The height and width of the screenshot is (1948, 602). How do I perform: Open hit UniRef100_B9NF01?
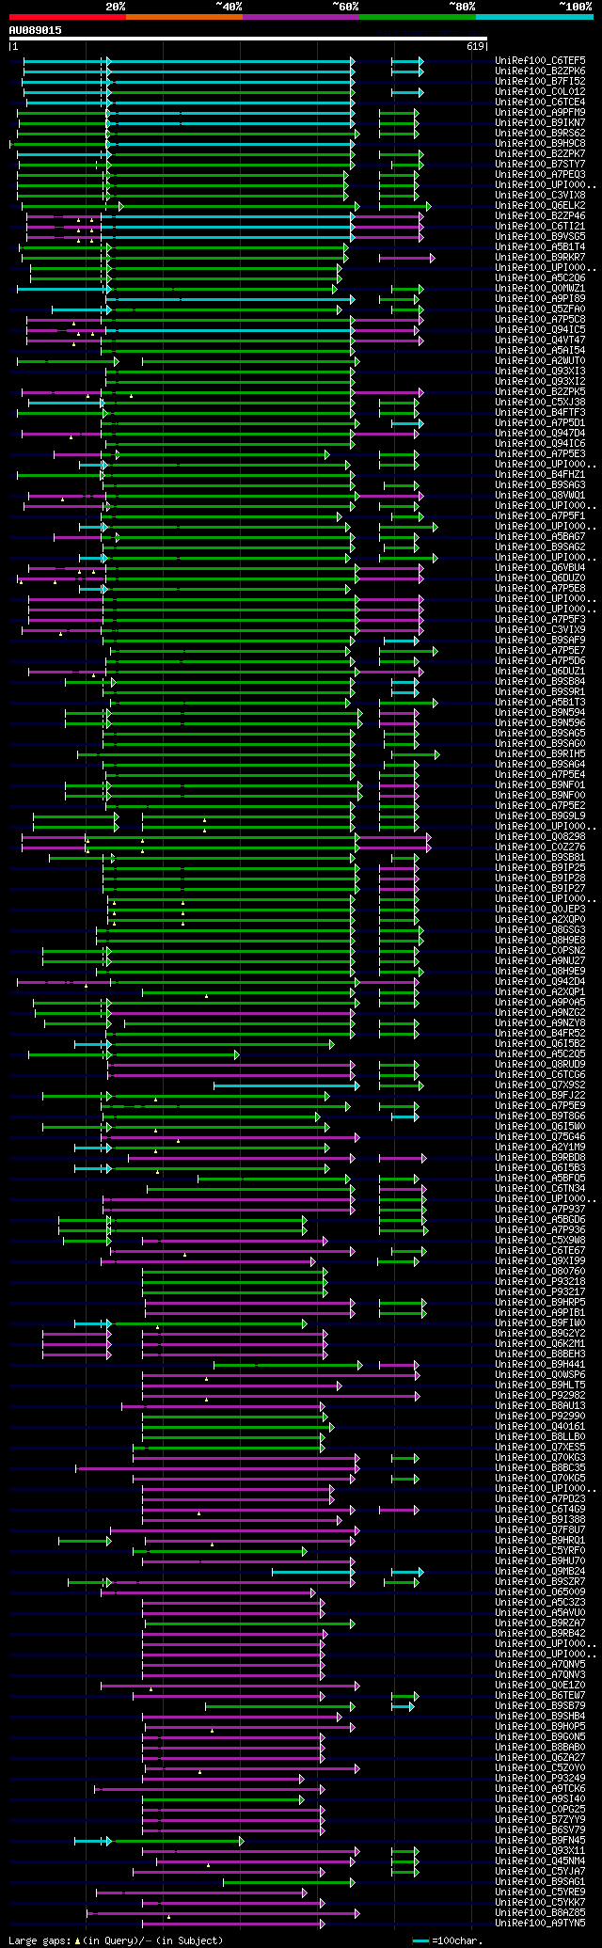click(540, 784)
